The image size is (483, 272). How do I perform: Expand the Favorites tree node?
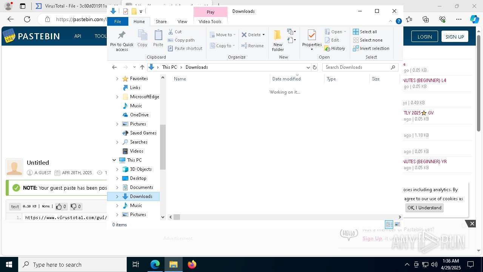point(117,79)
